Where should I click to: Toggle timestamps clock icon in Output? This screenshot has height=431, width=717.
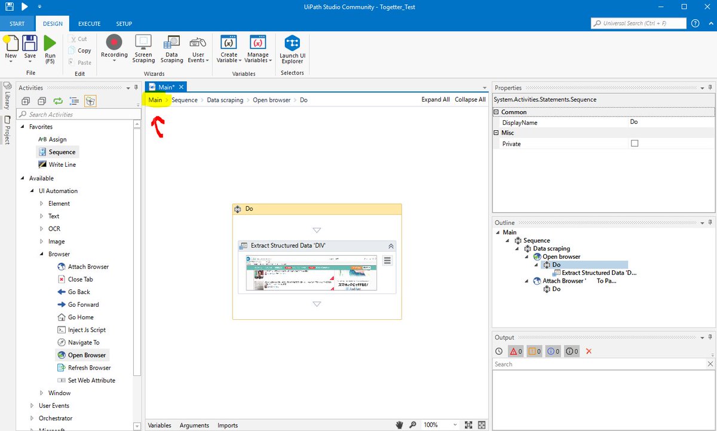pyautogui.click(x=500, y=351)
